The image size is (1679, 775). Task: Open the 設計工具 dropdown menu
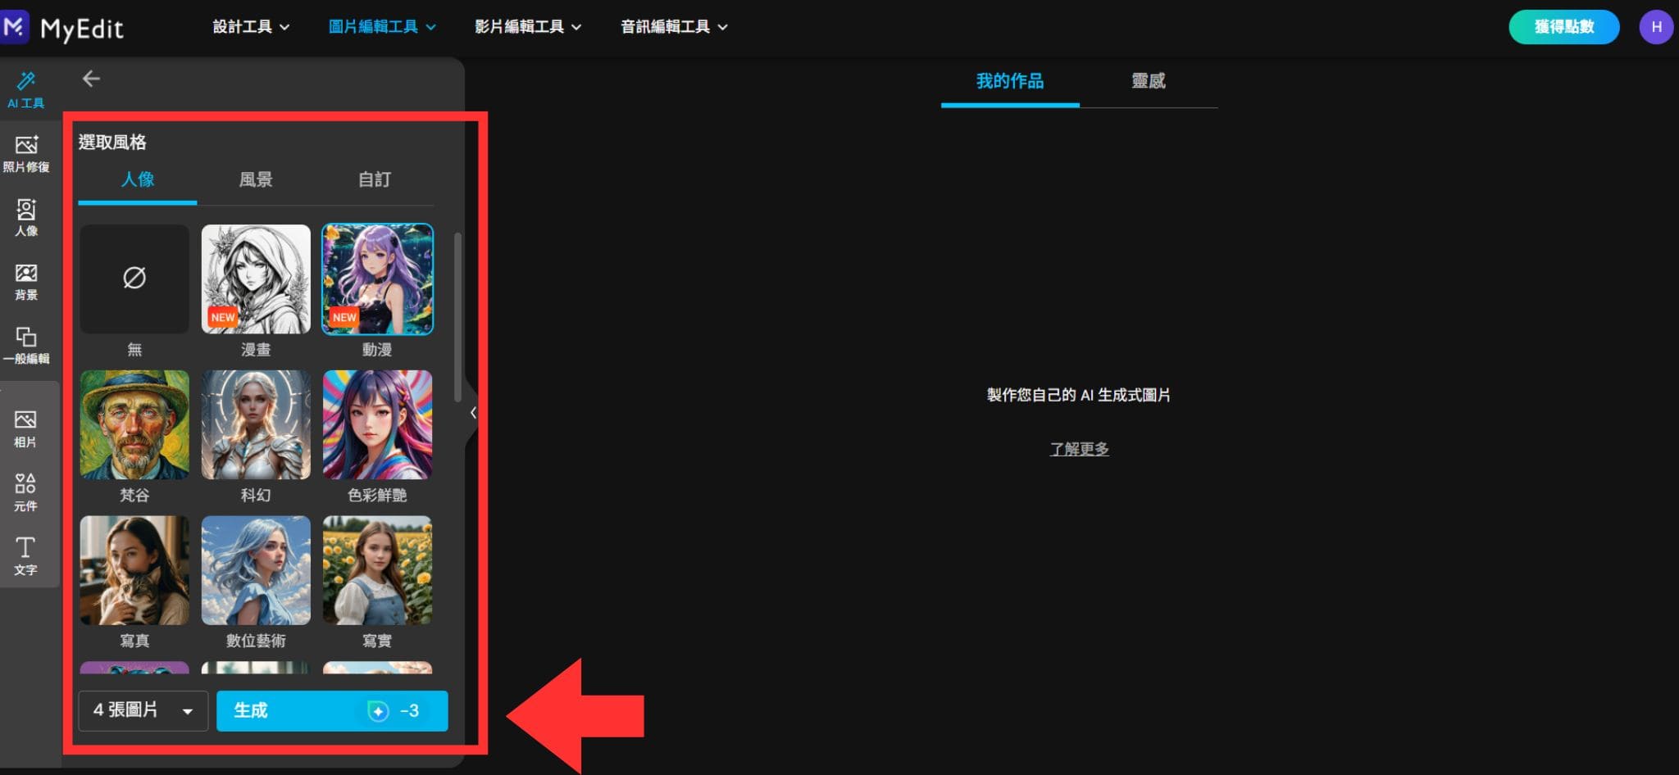click(251, 27)
